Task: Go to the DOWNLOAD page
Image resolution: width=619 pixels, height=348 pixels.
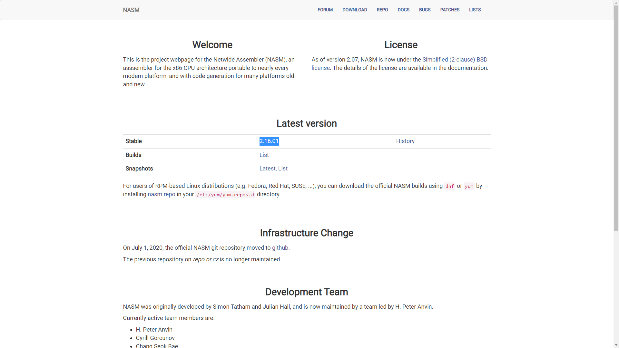Action: pyautogui.click(x=355, y=10)
